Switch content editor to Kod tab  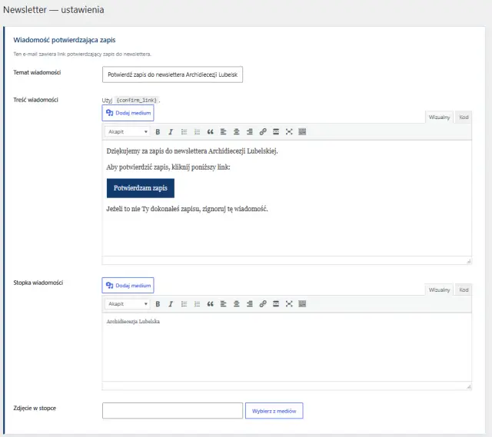[464, 118]
